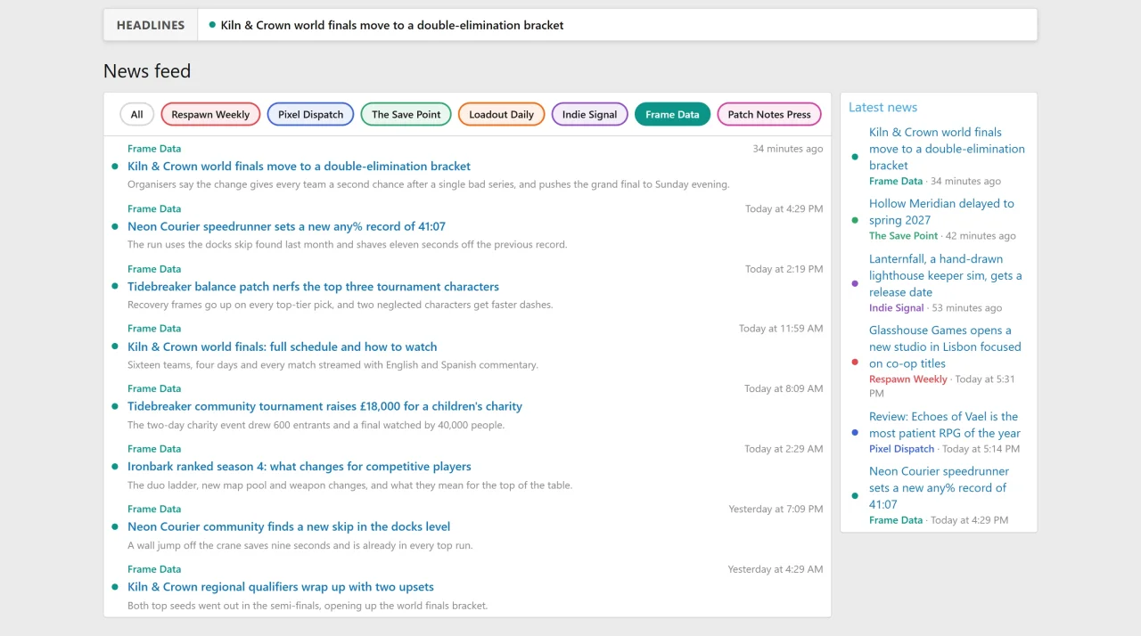Click the summary "Sixteen teams, four days"

332,365
